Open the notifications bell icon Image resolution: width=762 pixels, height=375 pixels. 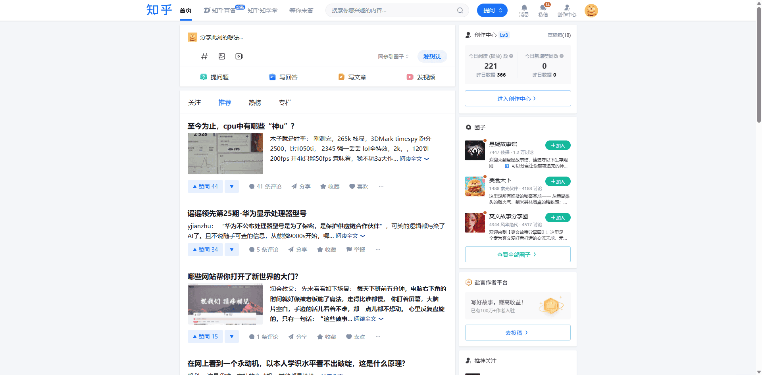point(524,8)
